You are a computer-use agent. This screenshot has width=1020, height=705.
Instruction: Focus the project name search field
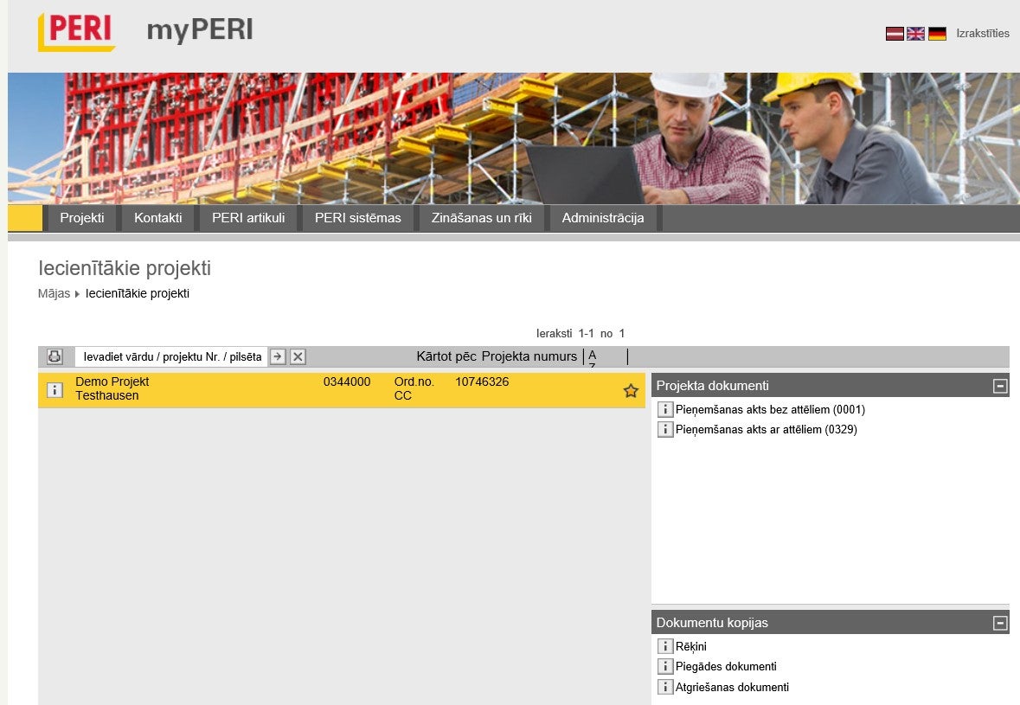pyautogui.click(x=171, y=356)
